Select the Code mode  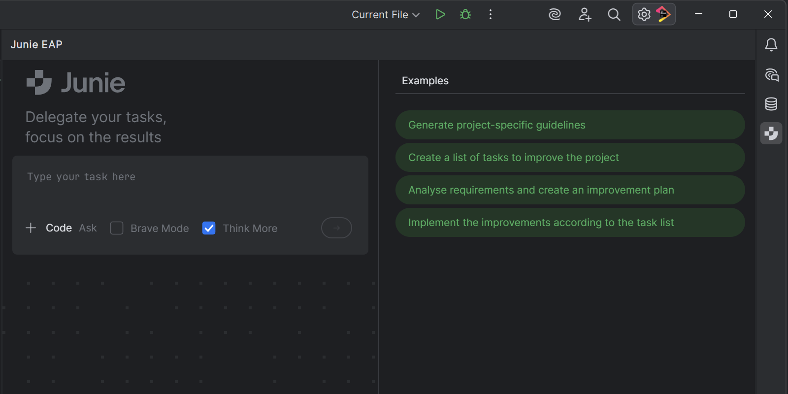(x=59, y=228)
